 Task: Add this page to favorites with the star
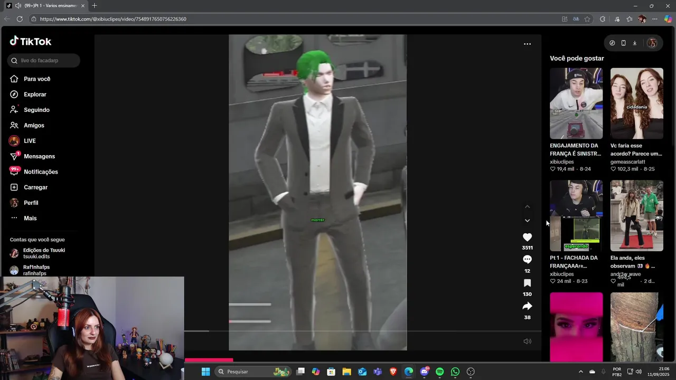[x=587, y=19]
